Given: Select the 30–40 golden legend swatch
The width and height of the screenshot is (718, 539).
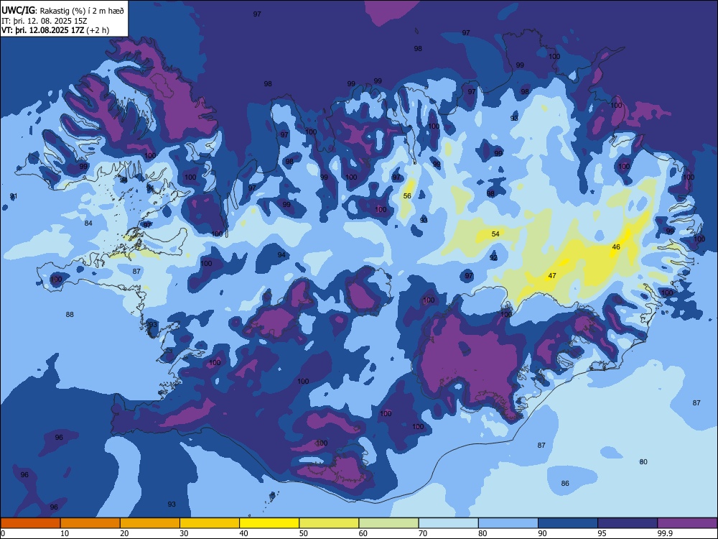Looking at the screenshot, I should click(x=210, y=523).
